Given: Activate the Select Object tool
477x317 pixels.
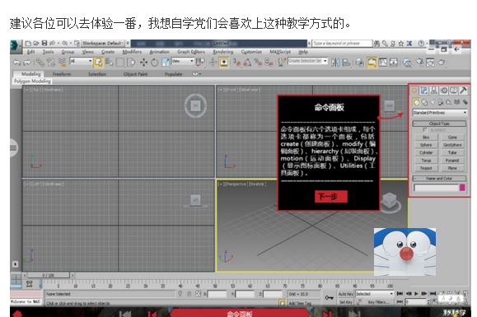Looking at the screenshot, I should pyautogui.click(x=98, y=63).
